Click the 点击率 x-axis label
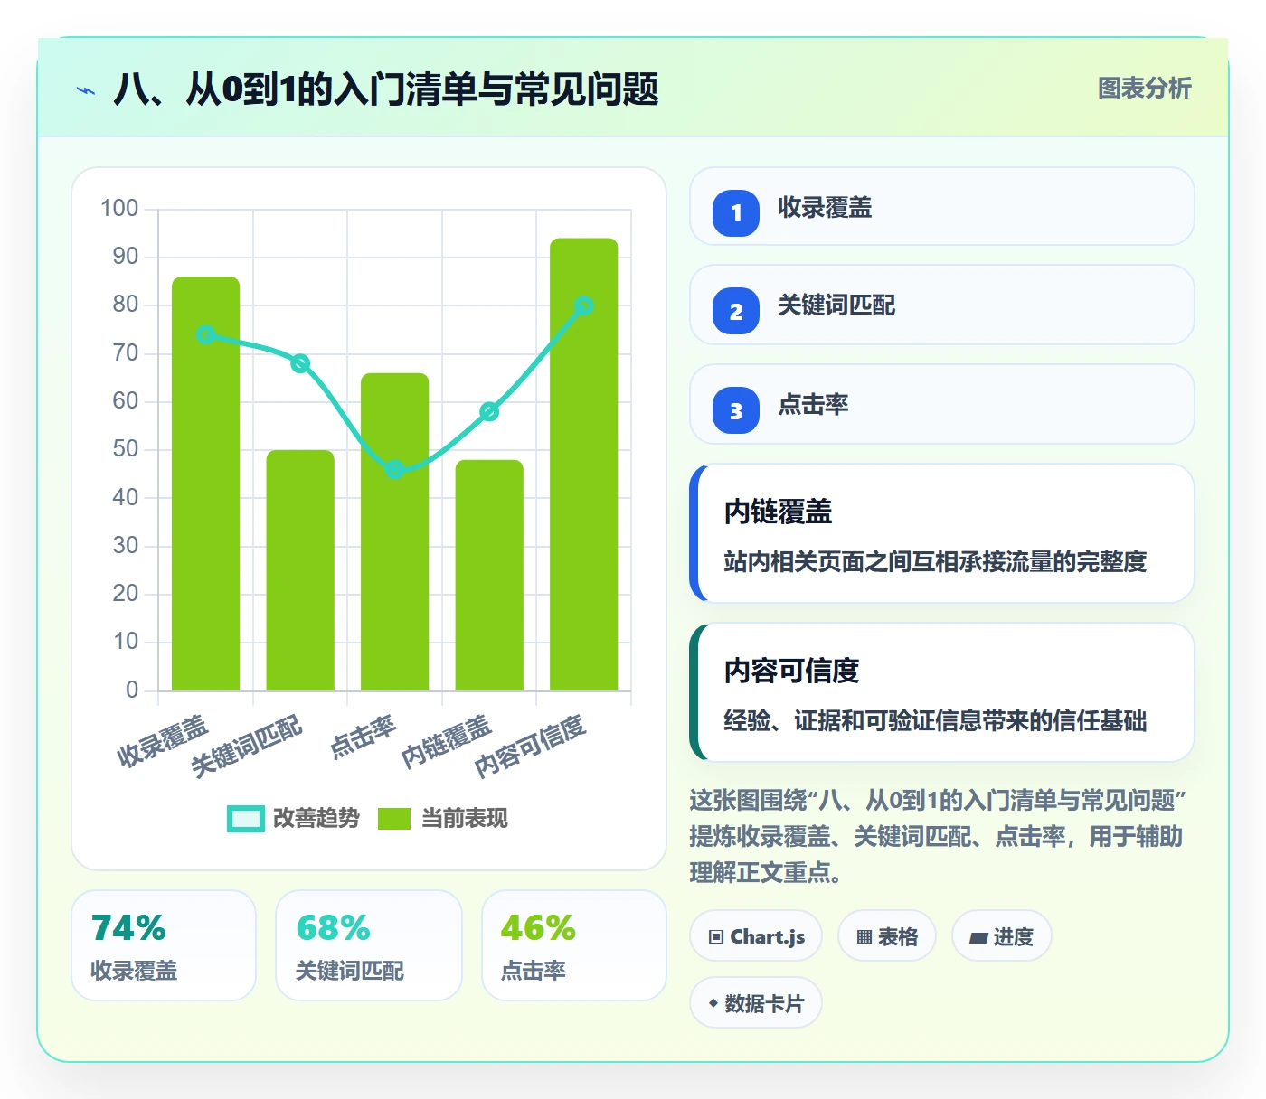The image size is (1266, 1099). coord(363,737)
